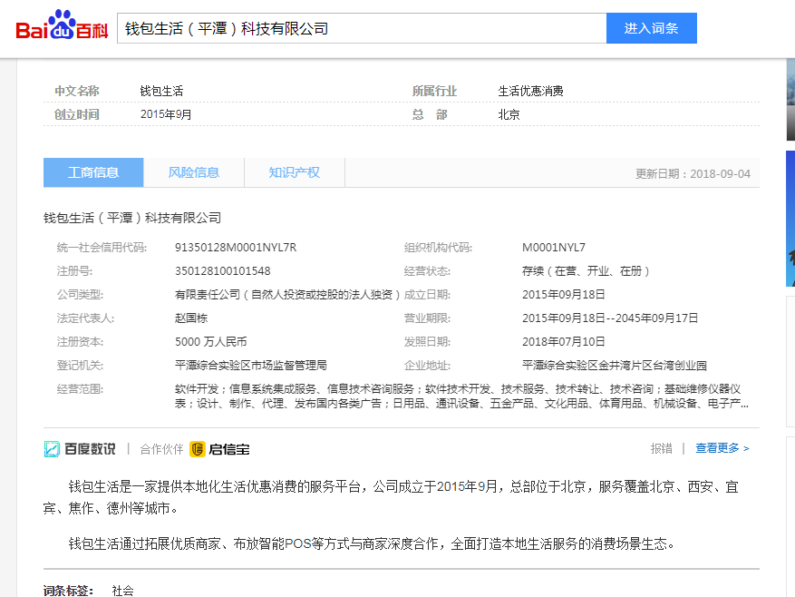Click the credit code 91350128M0001NYL7R
This screenshot has width=795, height=597.
point(236,247)
